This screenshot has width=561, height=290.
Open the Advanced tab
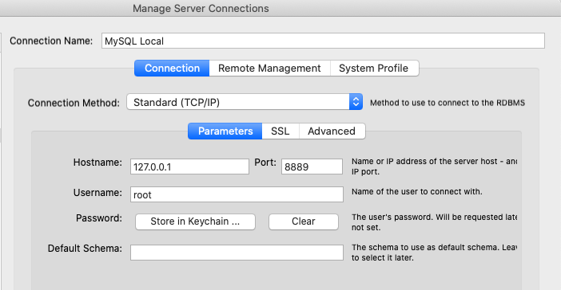tap(332, 131)
